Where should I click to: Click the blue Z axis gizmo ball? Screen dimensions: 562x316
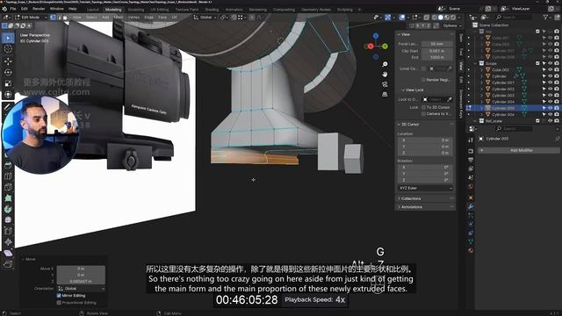pos(376,36)
